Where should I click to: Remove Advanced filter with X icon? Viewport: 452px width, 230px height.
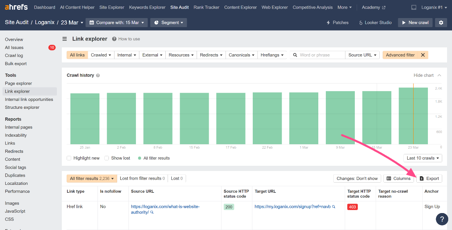[423, 55]
